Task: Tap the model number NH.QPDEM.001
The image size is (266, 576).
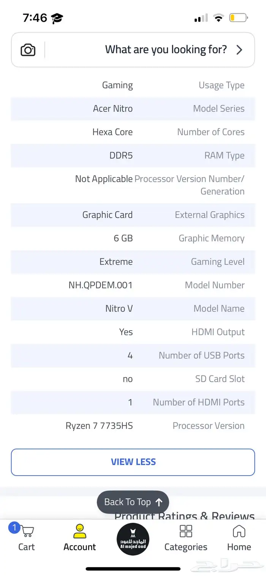Action: pyautogui.click(x=100, y=285)
